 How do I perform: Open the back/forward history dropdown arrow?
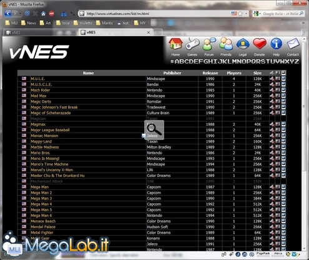pos(20,14)
